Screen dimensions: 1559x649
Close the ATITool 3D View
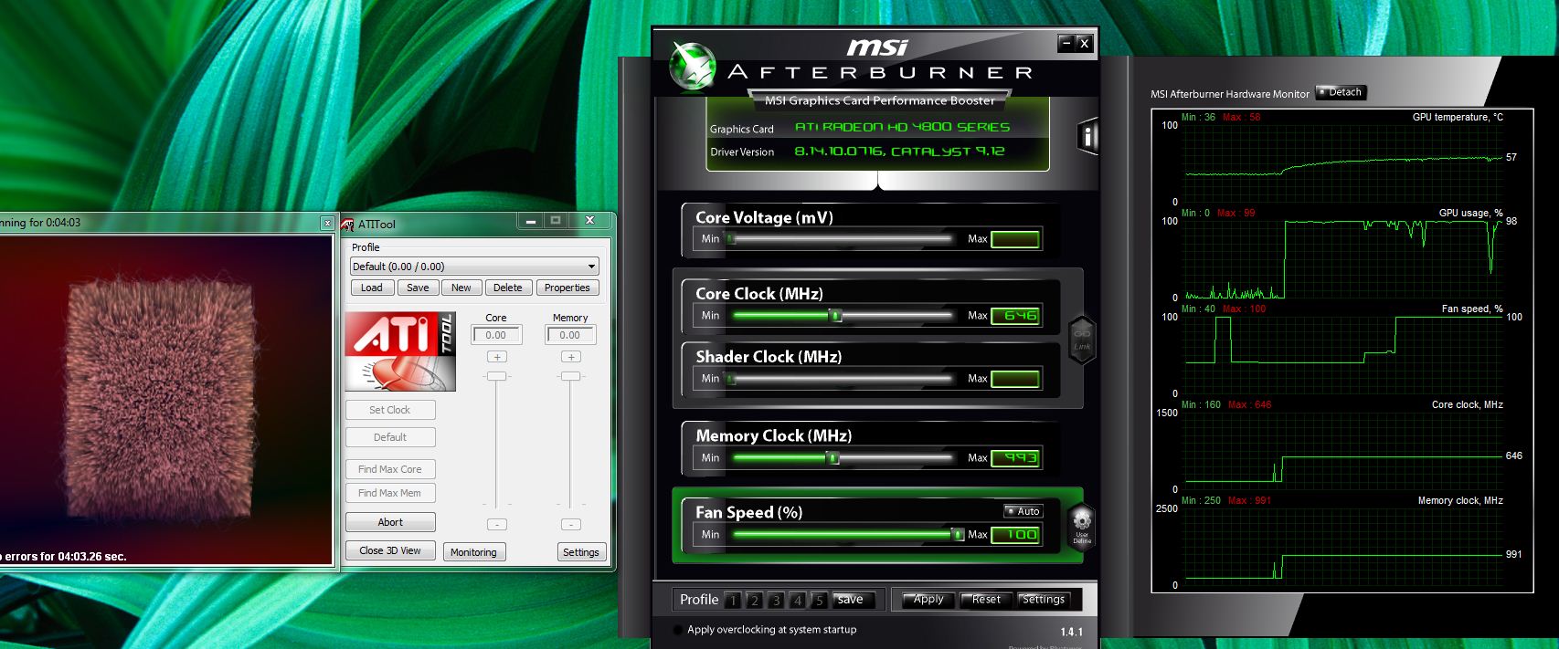(x=390, y=550)
